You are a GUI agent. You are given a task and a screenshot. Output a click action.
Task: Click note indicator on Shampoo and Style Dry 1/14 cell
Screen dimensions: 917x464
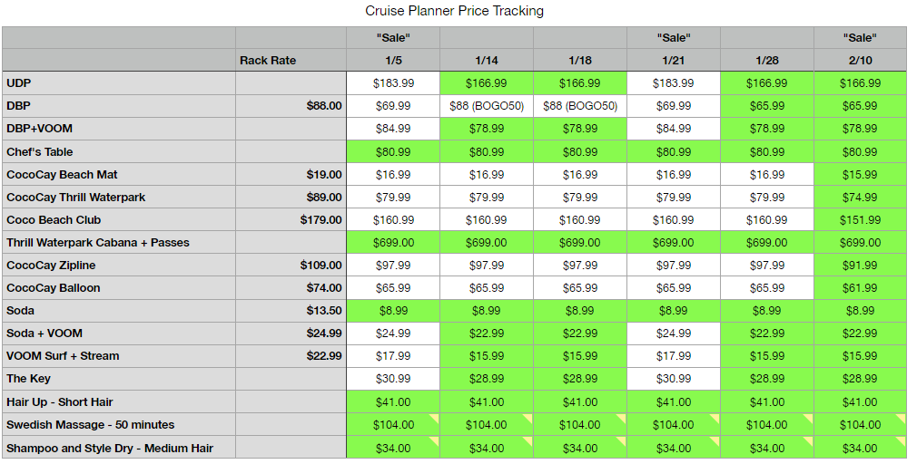pos(528,440)
